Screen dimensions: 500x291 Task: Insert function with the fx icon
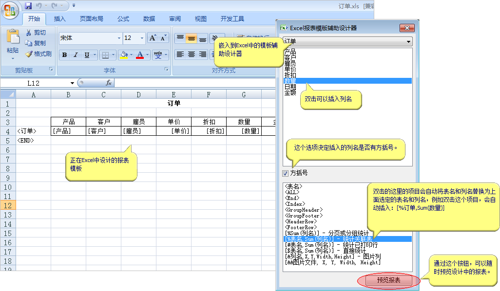click(x=109, y=83)
